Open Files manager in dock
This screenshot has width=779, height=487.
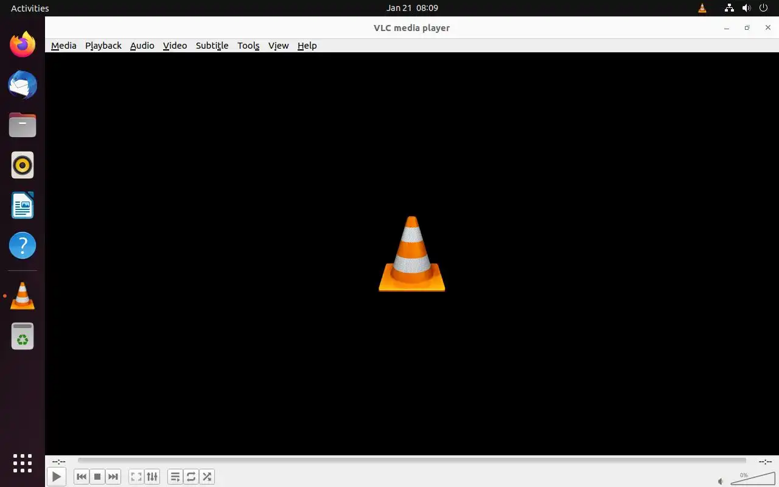[23, 125]
